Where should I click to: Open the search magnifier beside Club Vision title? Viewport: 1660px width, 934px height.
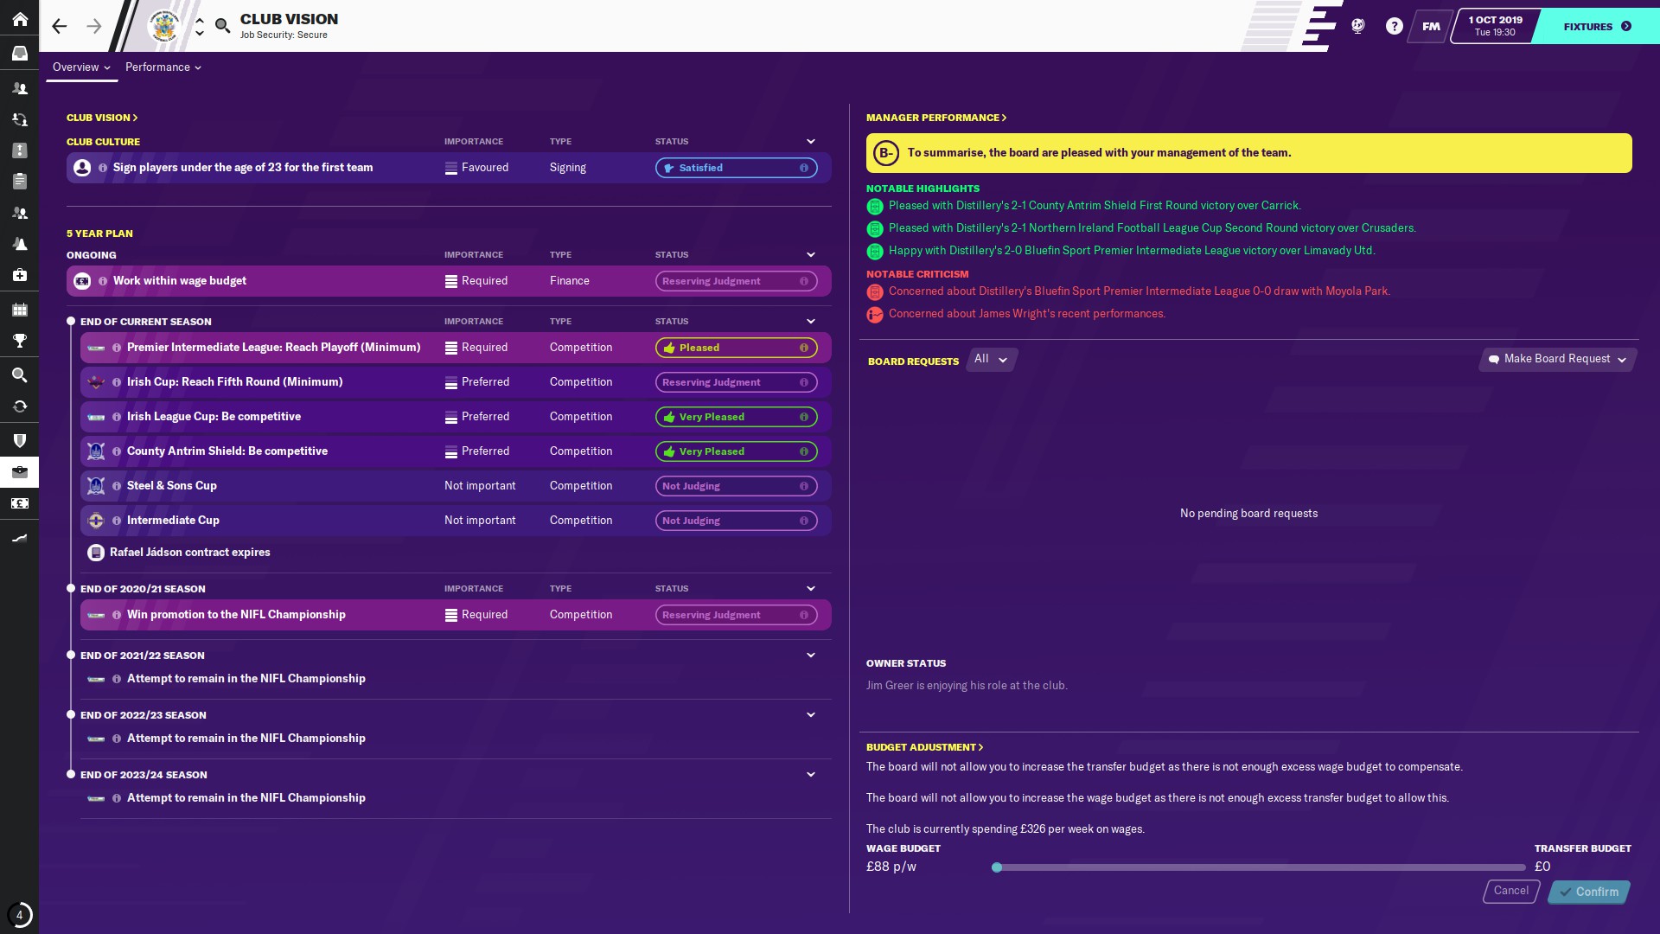point(222,26)
